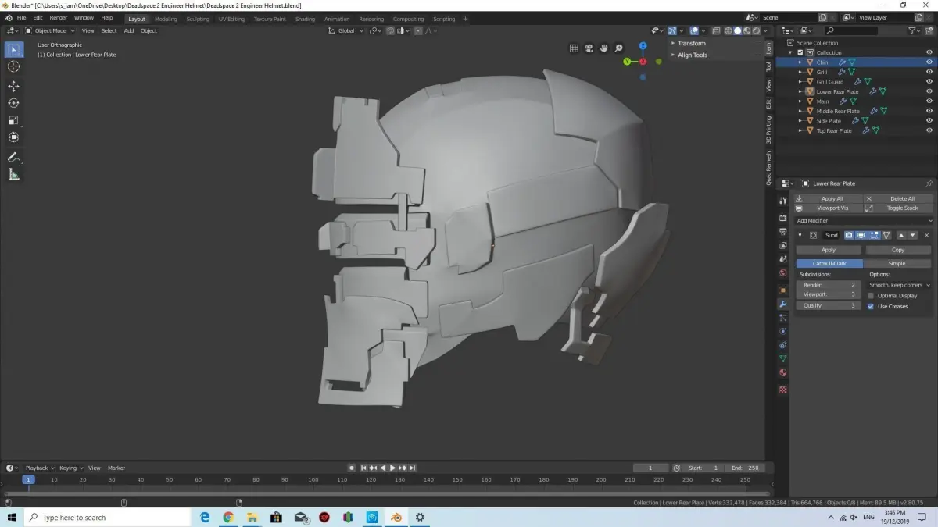Click the Y axis on navigation gizmo
Screen dimensions: 938x527
[x=627, y=62]
